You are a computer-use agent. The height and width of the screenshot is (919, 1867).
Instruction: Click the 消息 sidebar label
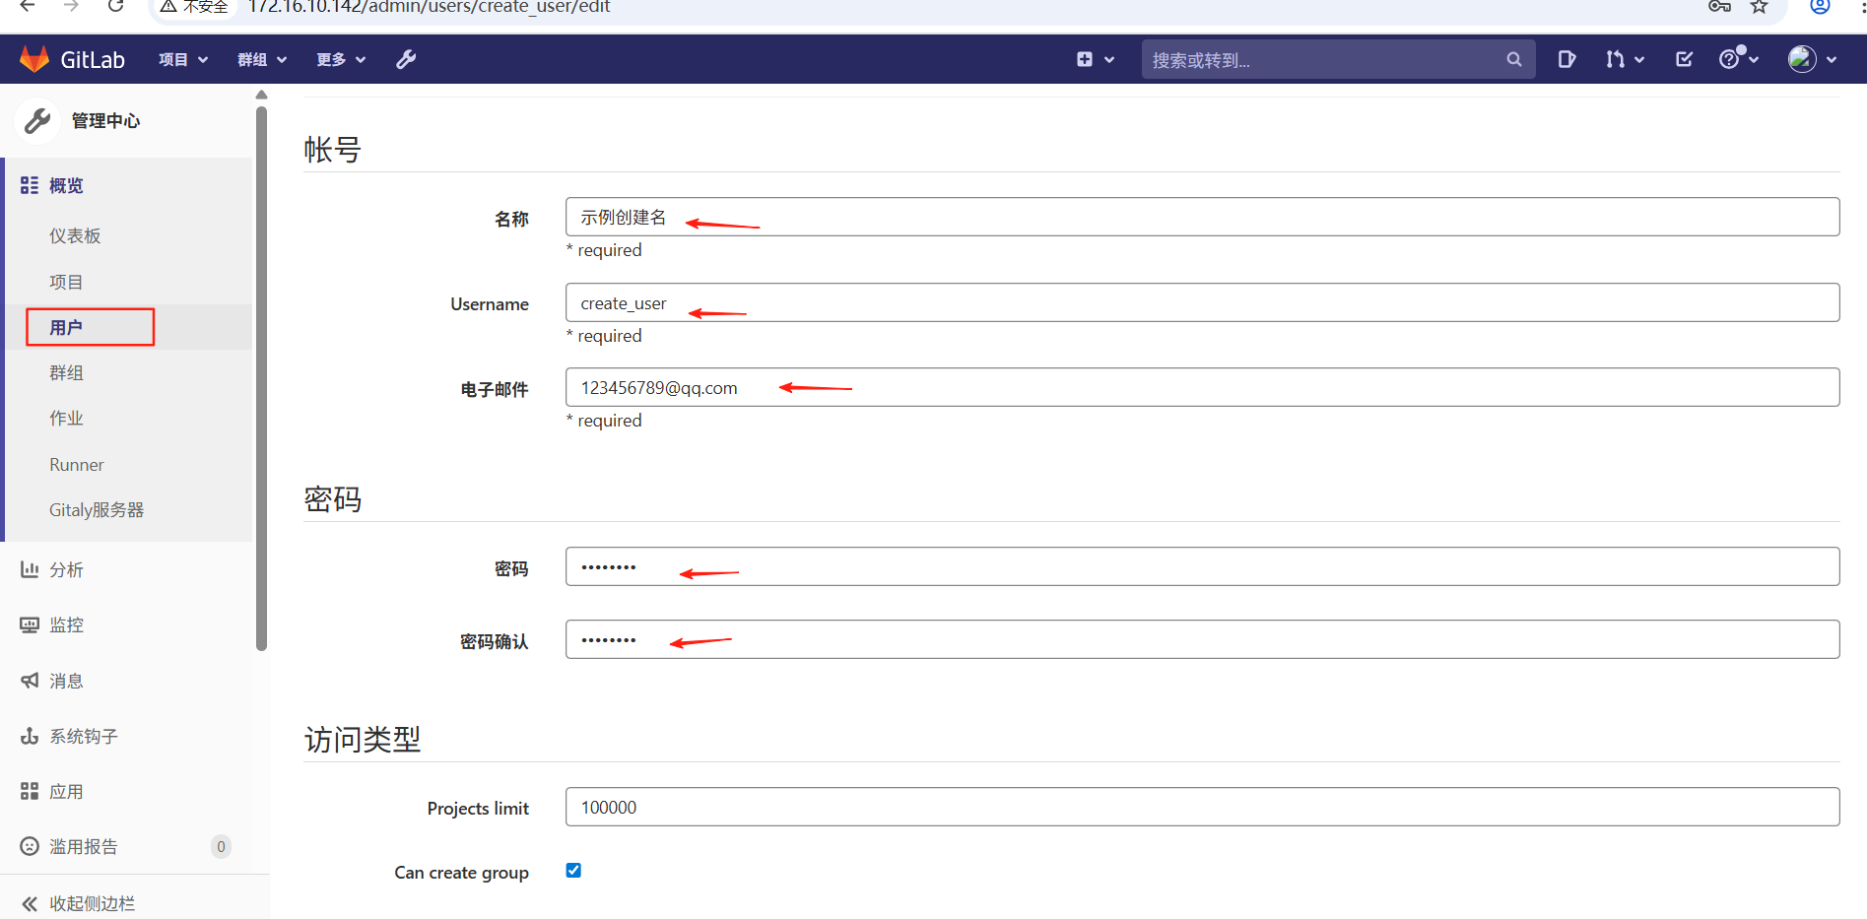(x=66, y=681)
